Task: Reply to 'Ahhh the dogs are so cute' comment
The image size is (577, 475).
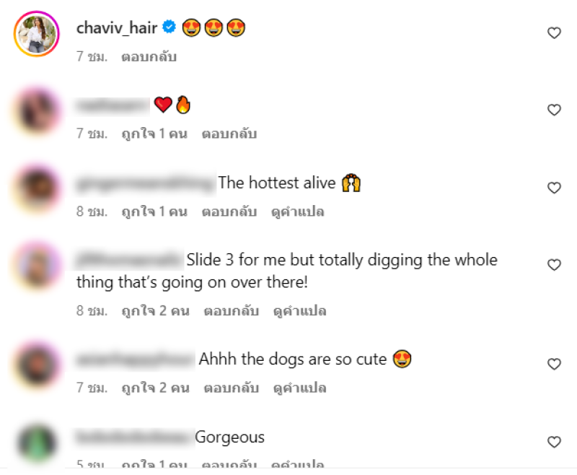Action: [232, 388]
